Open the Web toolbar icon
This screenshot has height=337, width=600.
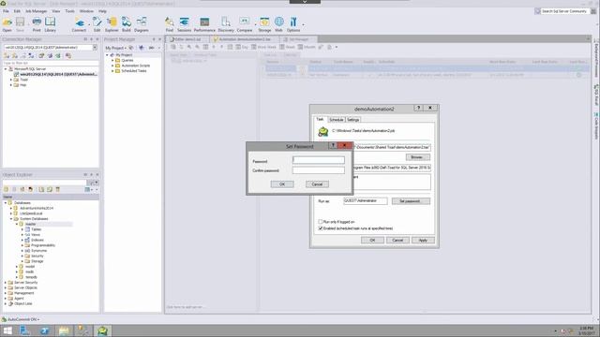pos(279,24)
